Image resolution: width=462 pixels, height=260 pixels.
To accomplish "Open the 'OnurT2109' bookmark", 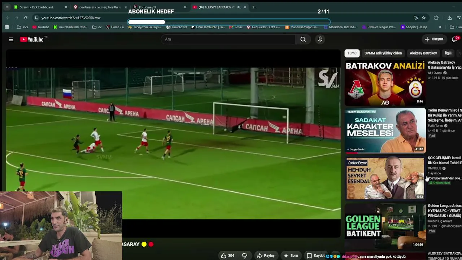I will click(176, 27).
